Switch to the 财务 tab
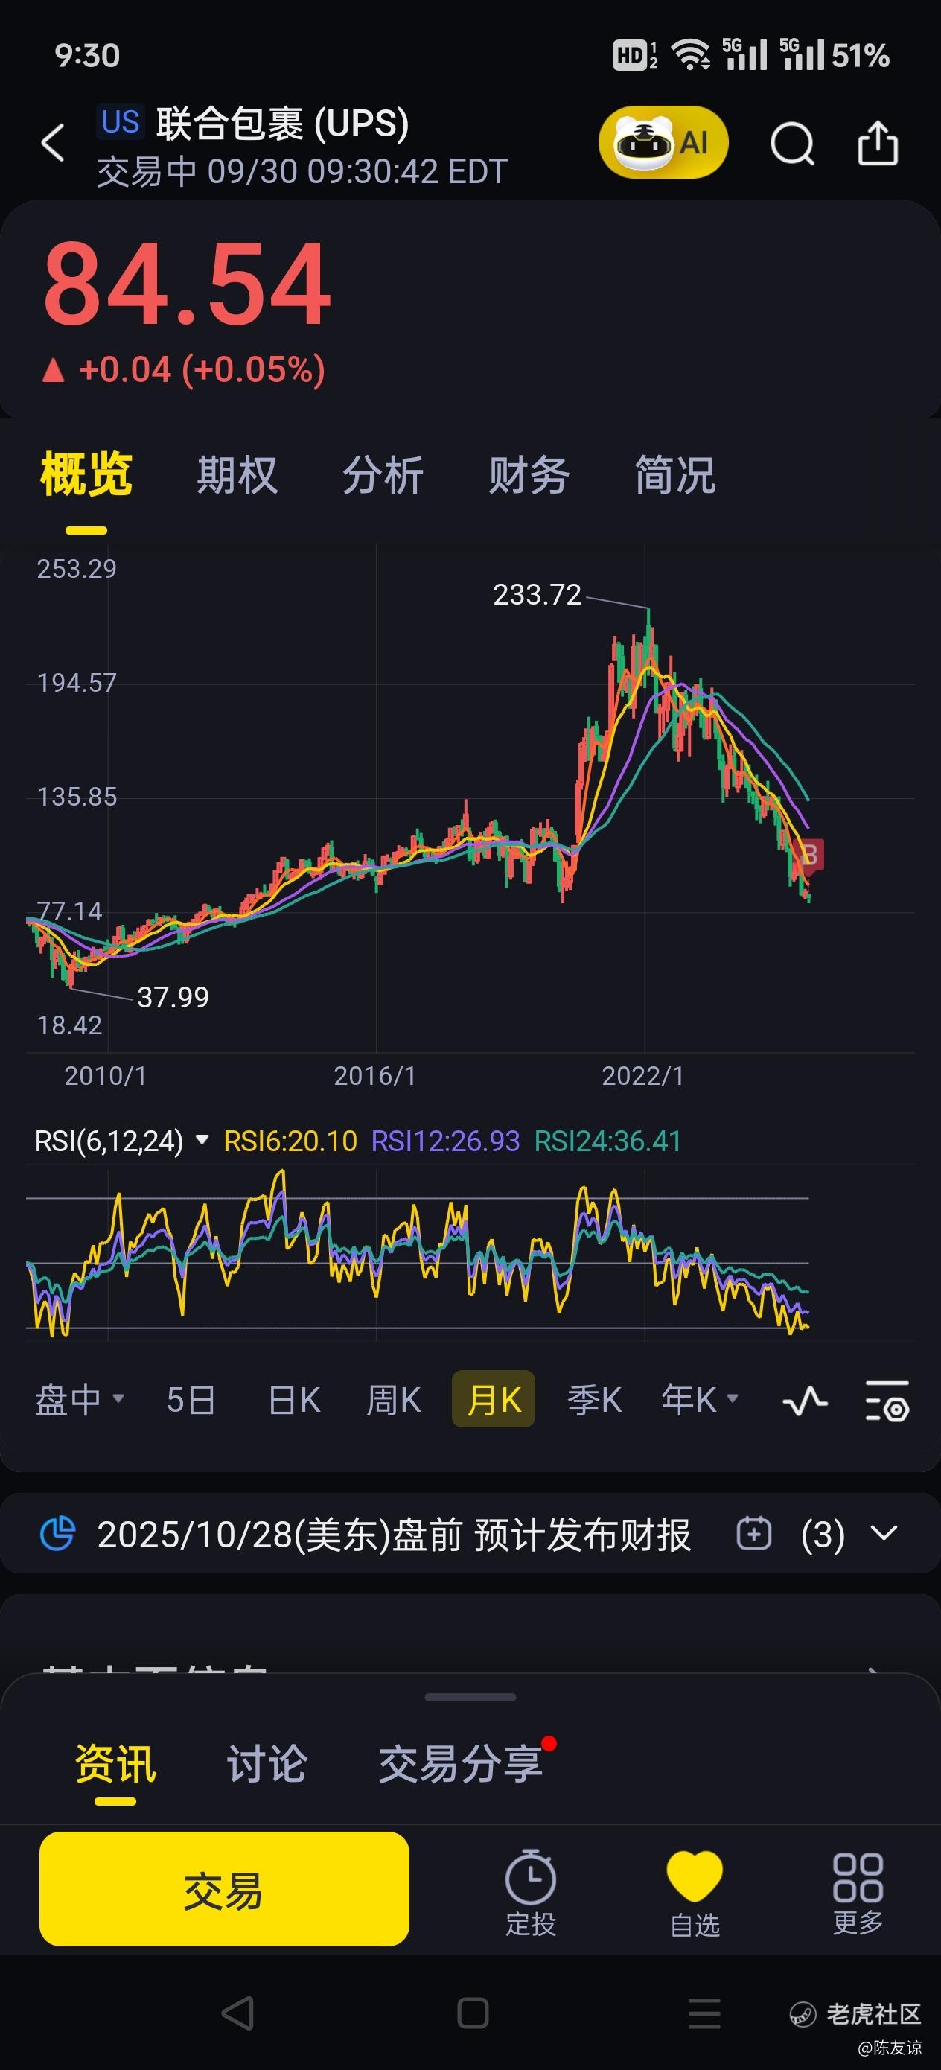941x2070 pixels. 529,474
